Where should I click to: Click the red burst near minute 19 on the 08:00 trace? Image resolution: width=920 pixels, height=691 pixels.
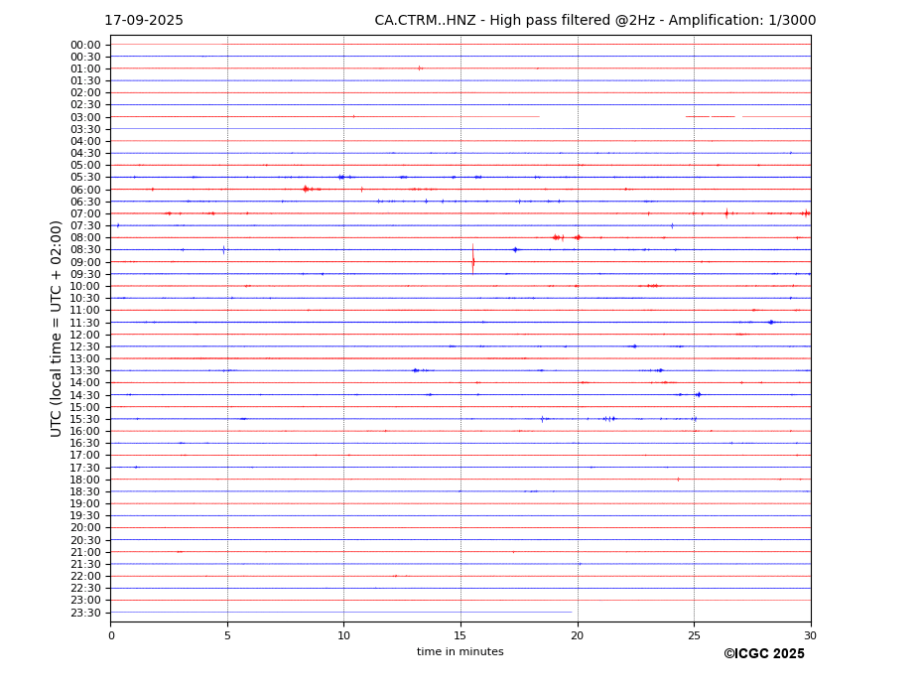coord(558,237)
